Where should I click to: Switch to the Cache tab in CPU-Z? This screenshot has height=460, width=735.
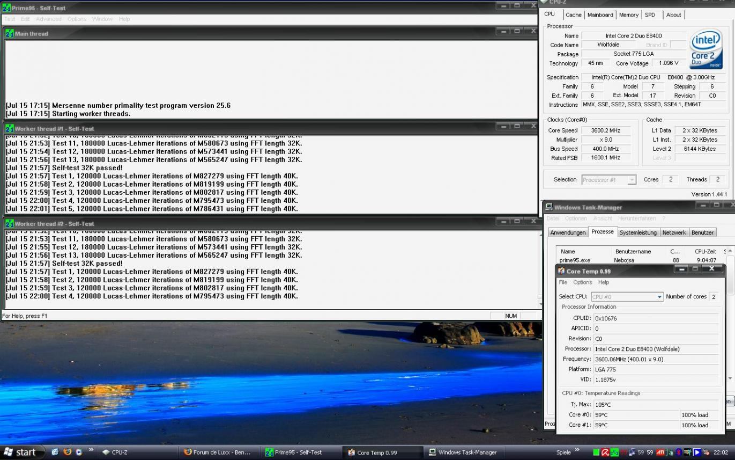pyautogui.click(x=573, y=15)
